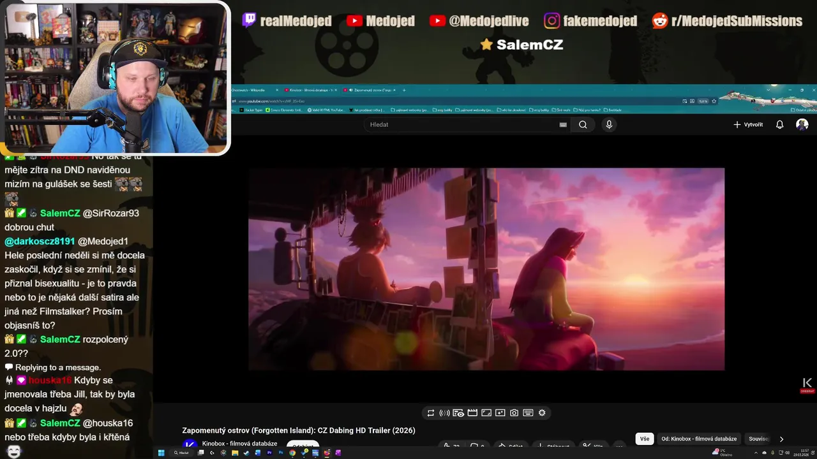Open Adobe Photoshop from the taskbar
Image resolution: width=817 pixels, height=459 pixels.
point(281,453)
